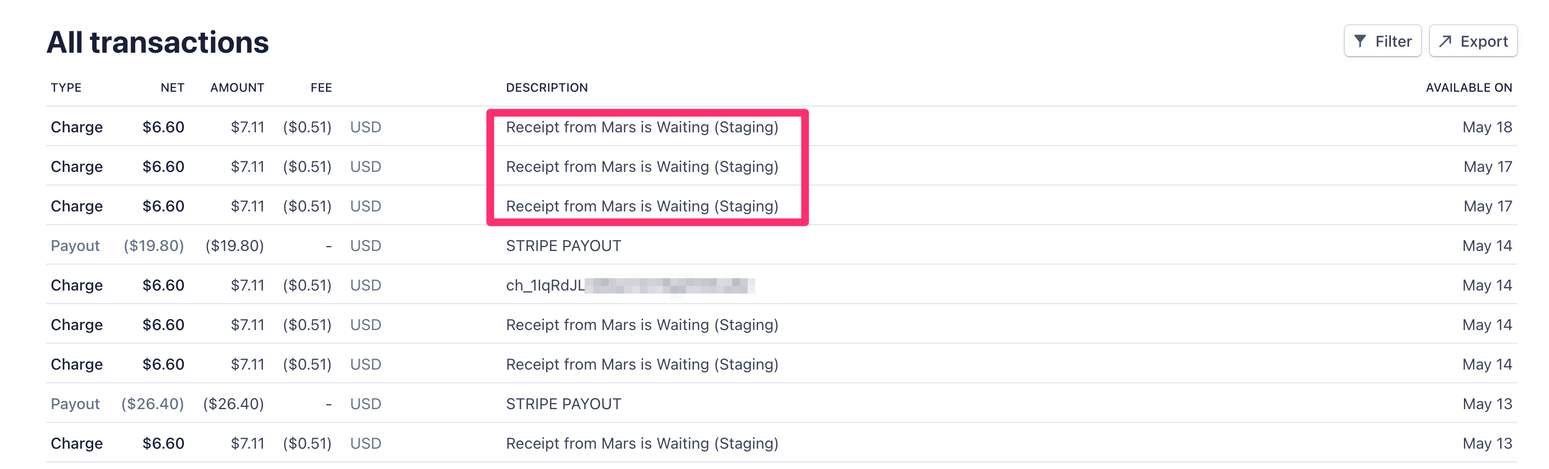Select the $19.80 Stripe payout row
The height and width of the screenshot is (469, 1549).
(x=781, y=245)
